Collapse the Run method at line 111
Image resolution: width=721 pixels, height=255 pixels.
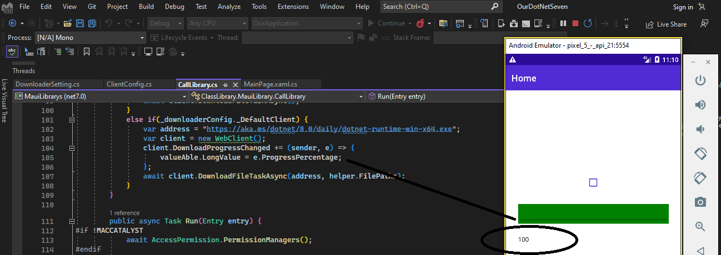pos(72,221)
